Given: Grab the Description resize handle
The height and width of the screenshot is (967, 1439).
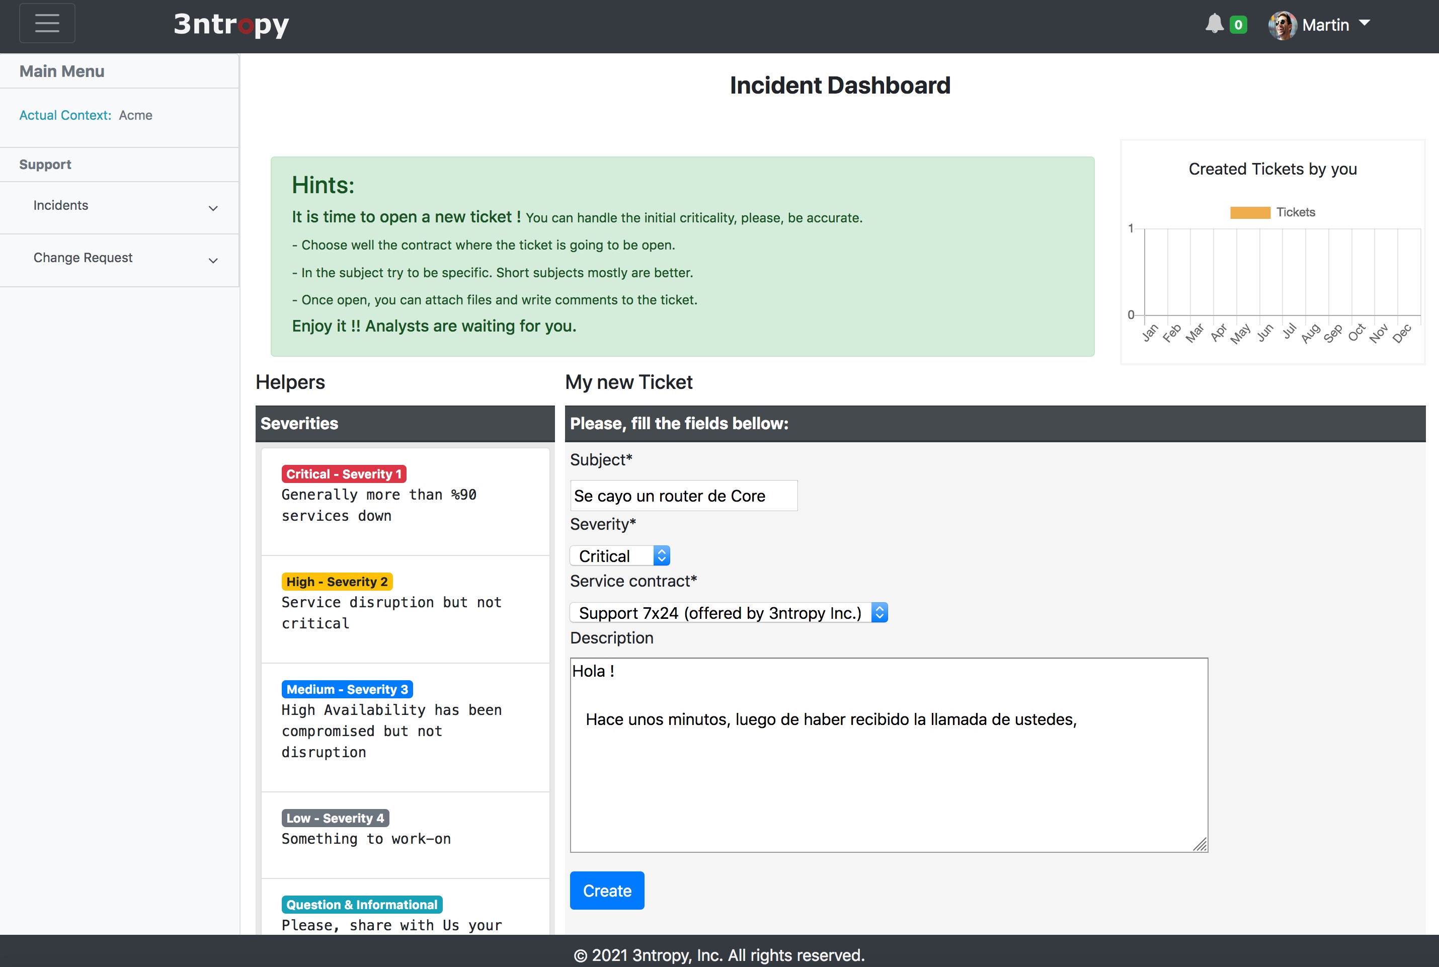Looking at the screenshot, I should 1200,844.
